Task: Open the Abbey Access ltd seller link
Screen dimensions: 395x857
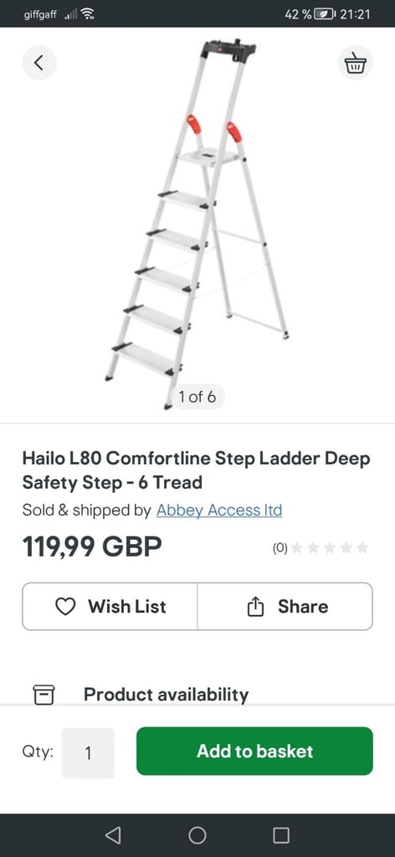Action: point(219,510)
